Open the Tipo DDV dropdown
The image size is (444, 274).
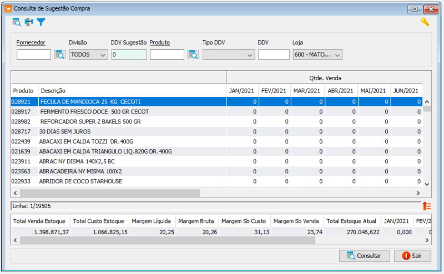(x=229, y=54)
